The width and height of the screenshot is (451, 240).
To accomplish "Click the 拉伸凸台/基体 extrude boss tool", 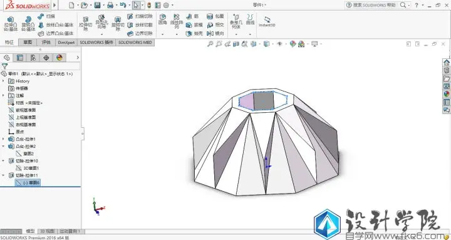I will click(11, 24).
